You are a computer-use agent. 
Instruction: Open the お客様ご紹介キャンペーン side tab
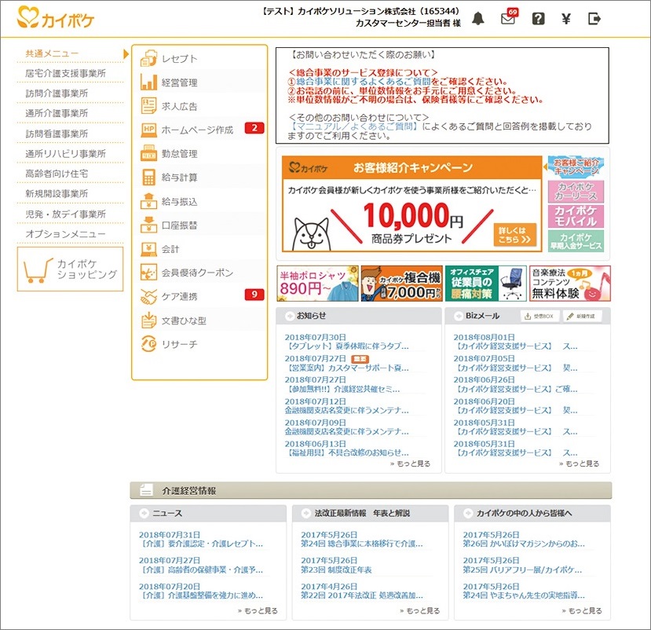pos(576,167)
